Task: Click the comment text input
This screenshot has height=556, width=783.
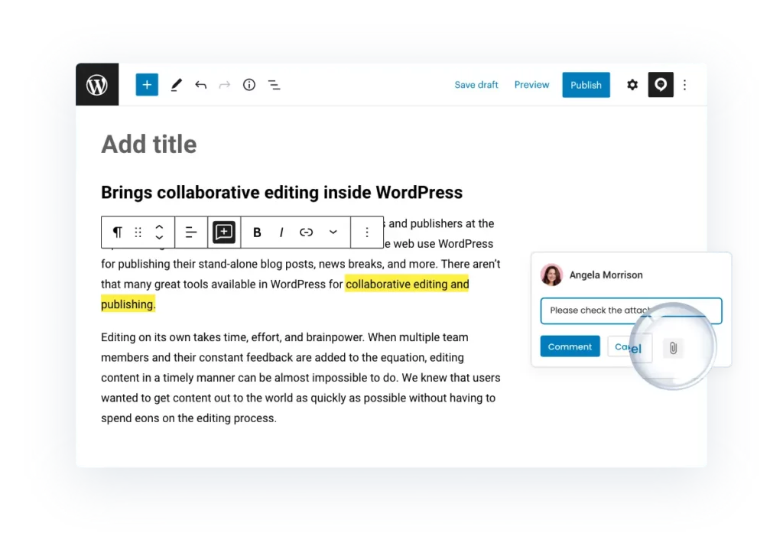Action: click(631, 311)
